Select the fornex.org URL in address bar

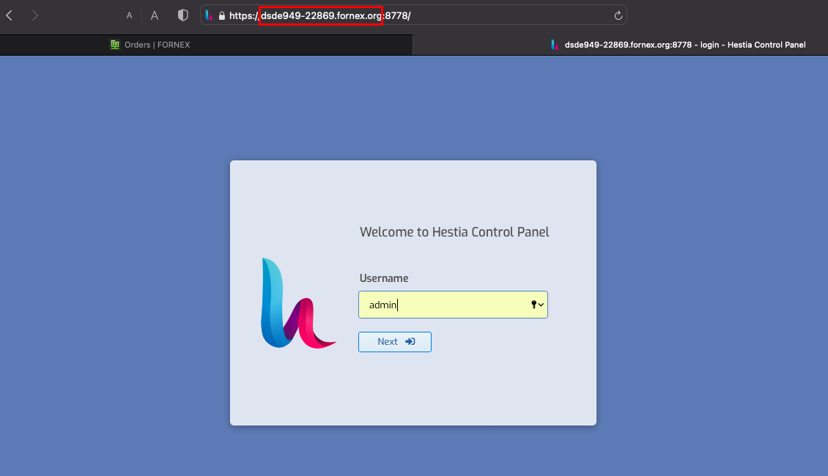321,15
